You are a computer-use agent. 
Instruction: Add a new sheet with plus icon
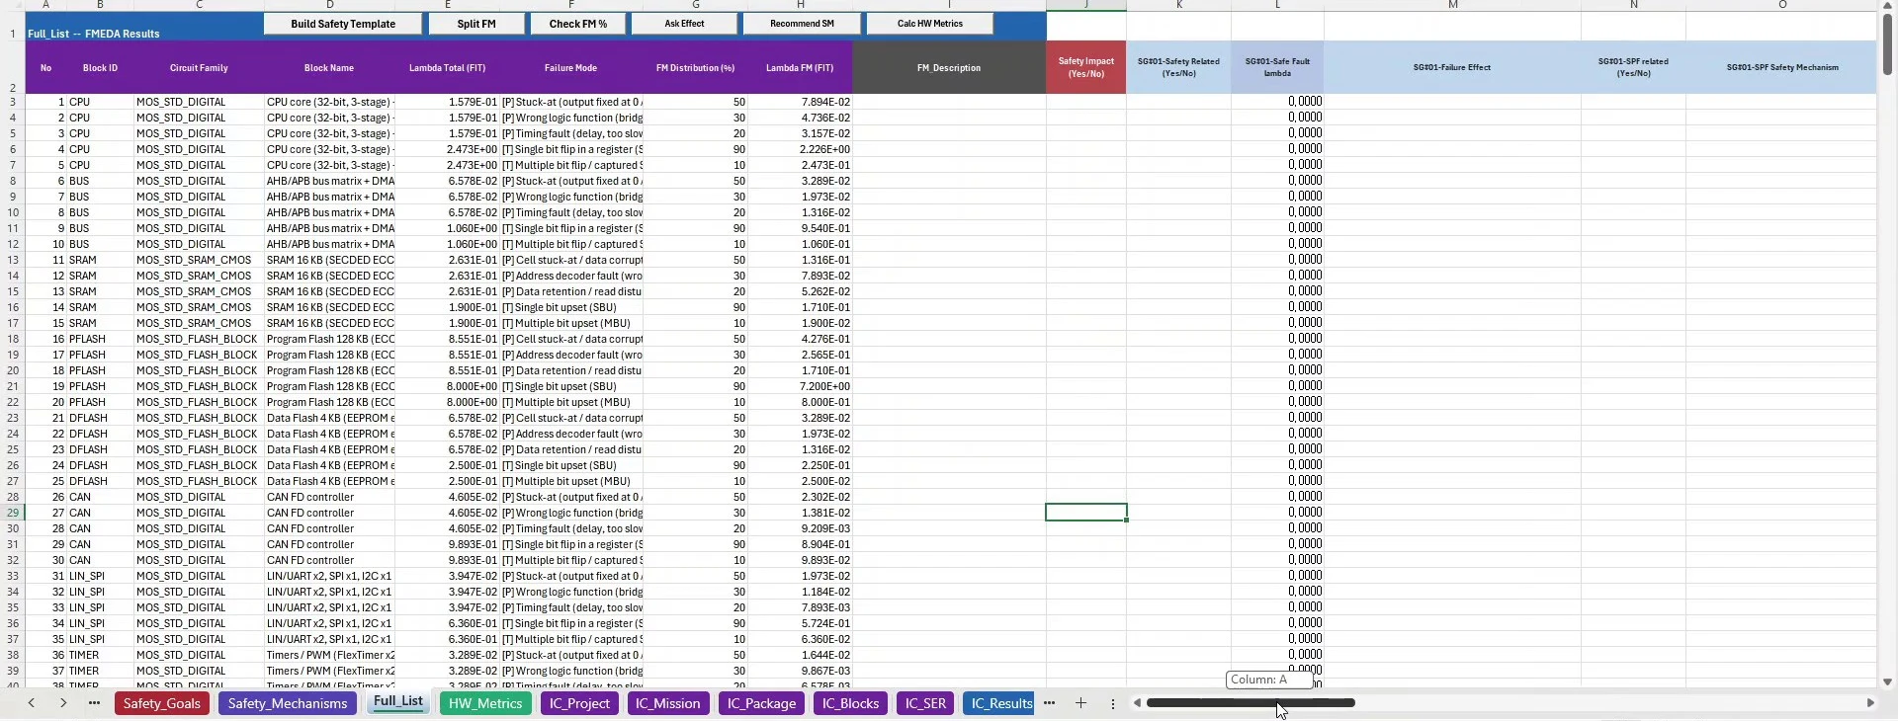[1080, 703]
